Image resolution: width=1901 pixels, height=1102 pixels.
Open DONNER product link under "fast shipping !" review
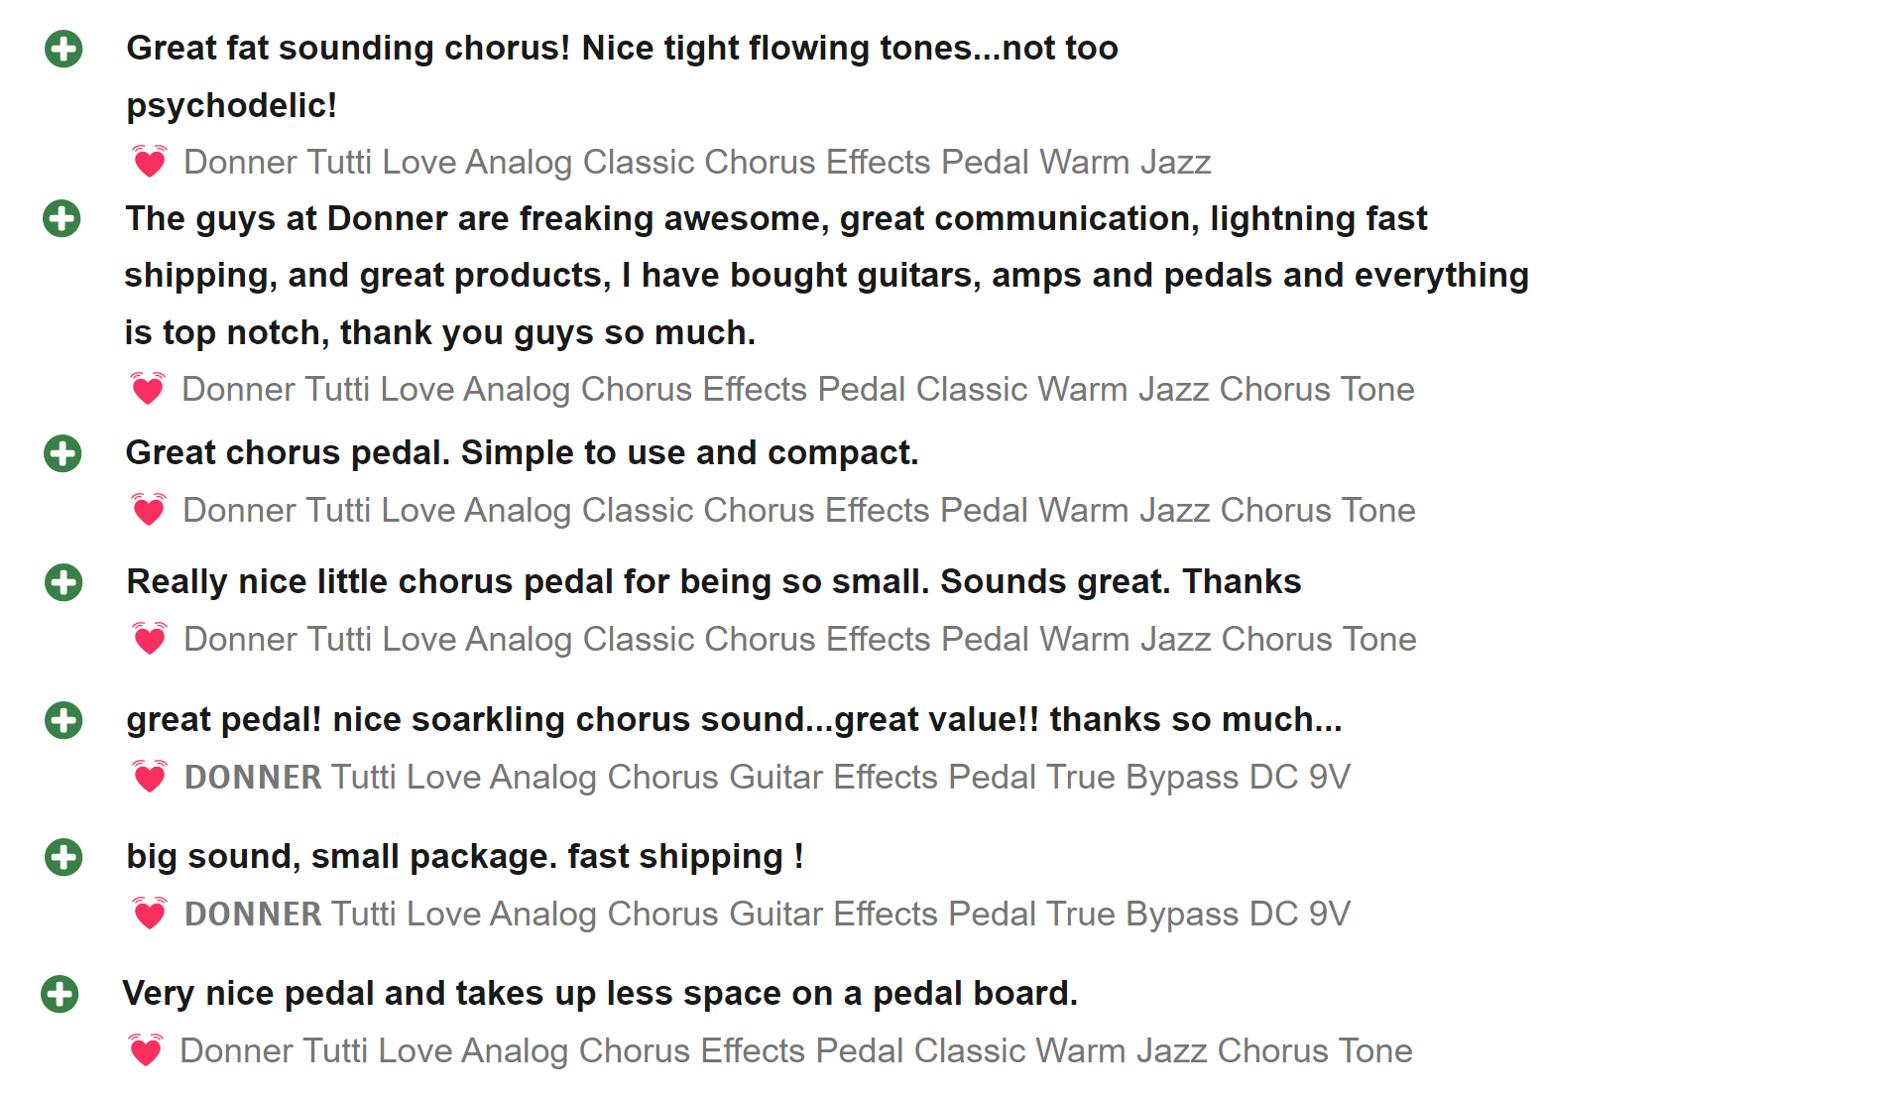click(x=767, y=914)
